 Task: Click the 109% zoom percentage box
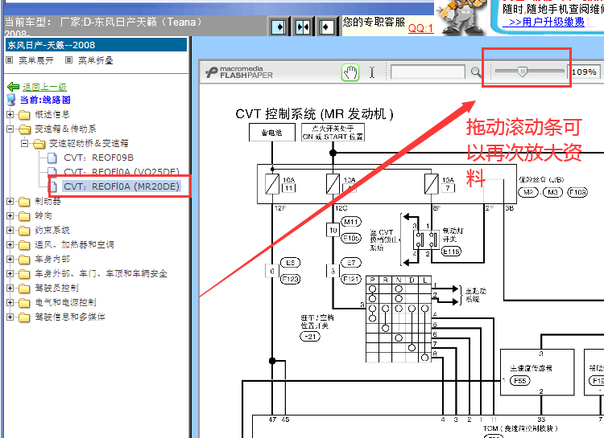click(584, 72)
